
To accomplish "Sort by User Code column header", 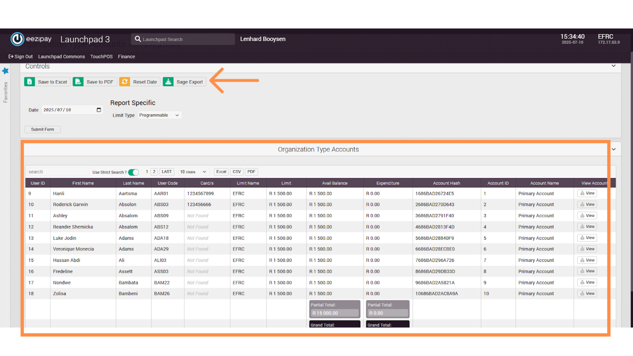I will pyautogui.click(x=167, y=183).
